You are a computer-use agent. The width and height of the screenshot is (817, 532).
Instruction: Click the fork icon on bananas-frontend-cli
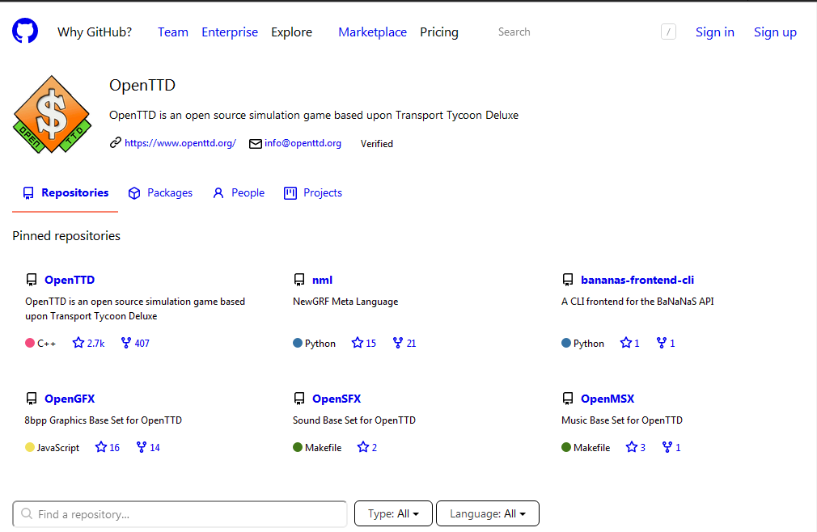pyautogui.click(x=662, y=343)
